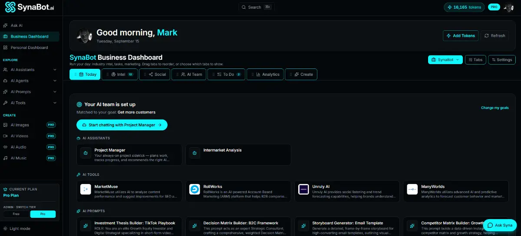521x236 pixels.
Task: Click the Unruly AI tool logo
Action: click(x=303, y=189)
